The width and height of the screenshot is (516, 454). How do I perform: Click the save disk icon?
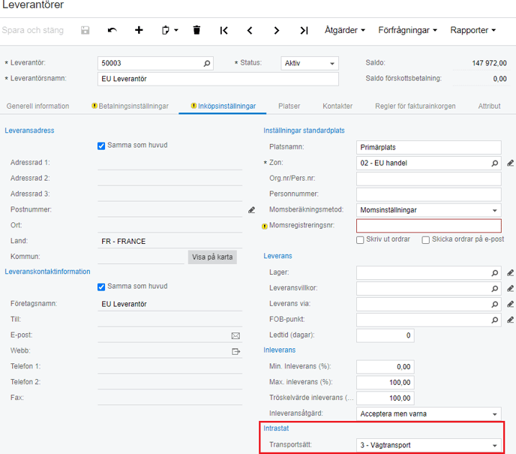pos(85,30)
